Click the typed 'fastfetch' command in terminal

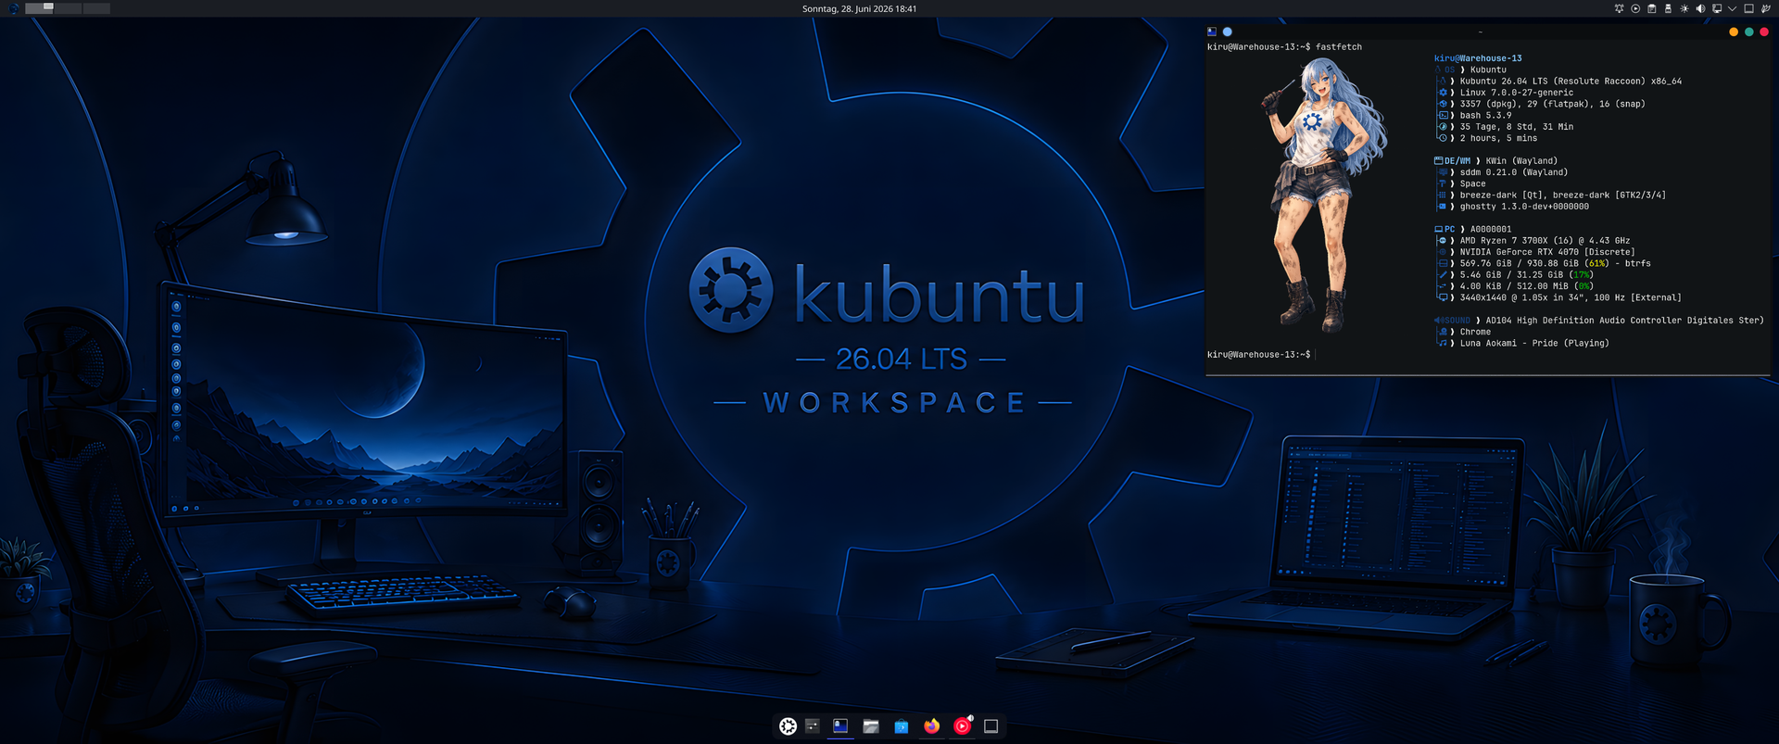point(1339,46)
